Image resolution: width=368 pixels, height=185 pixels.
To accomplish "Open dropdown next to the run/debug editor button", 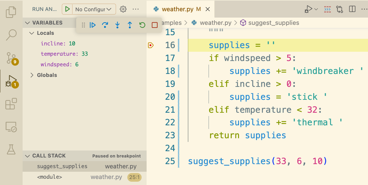I will (x=316, y=9).
